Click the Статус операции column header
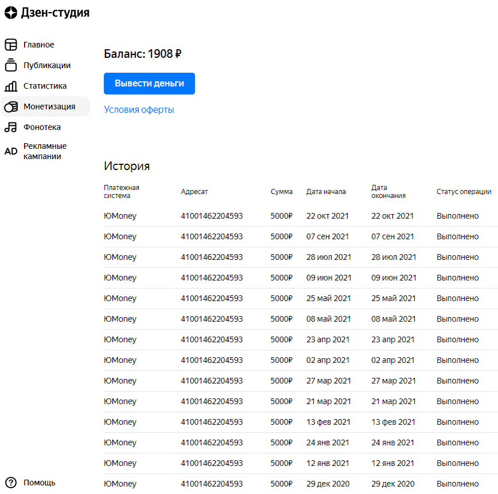 click(464, 192)
